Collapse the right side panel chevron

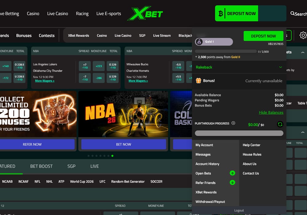click(x=303, y=53)
